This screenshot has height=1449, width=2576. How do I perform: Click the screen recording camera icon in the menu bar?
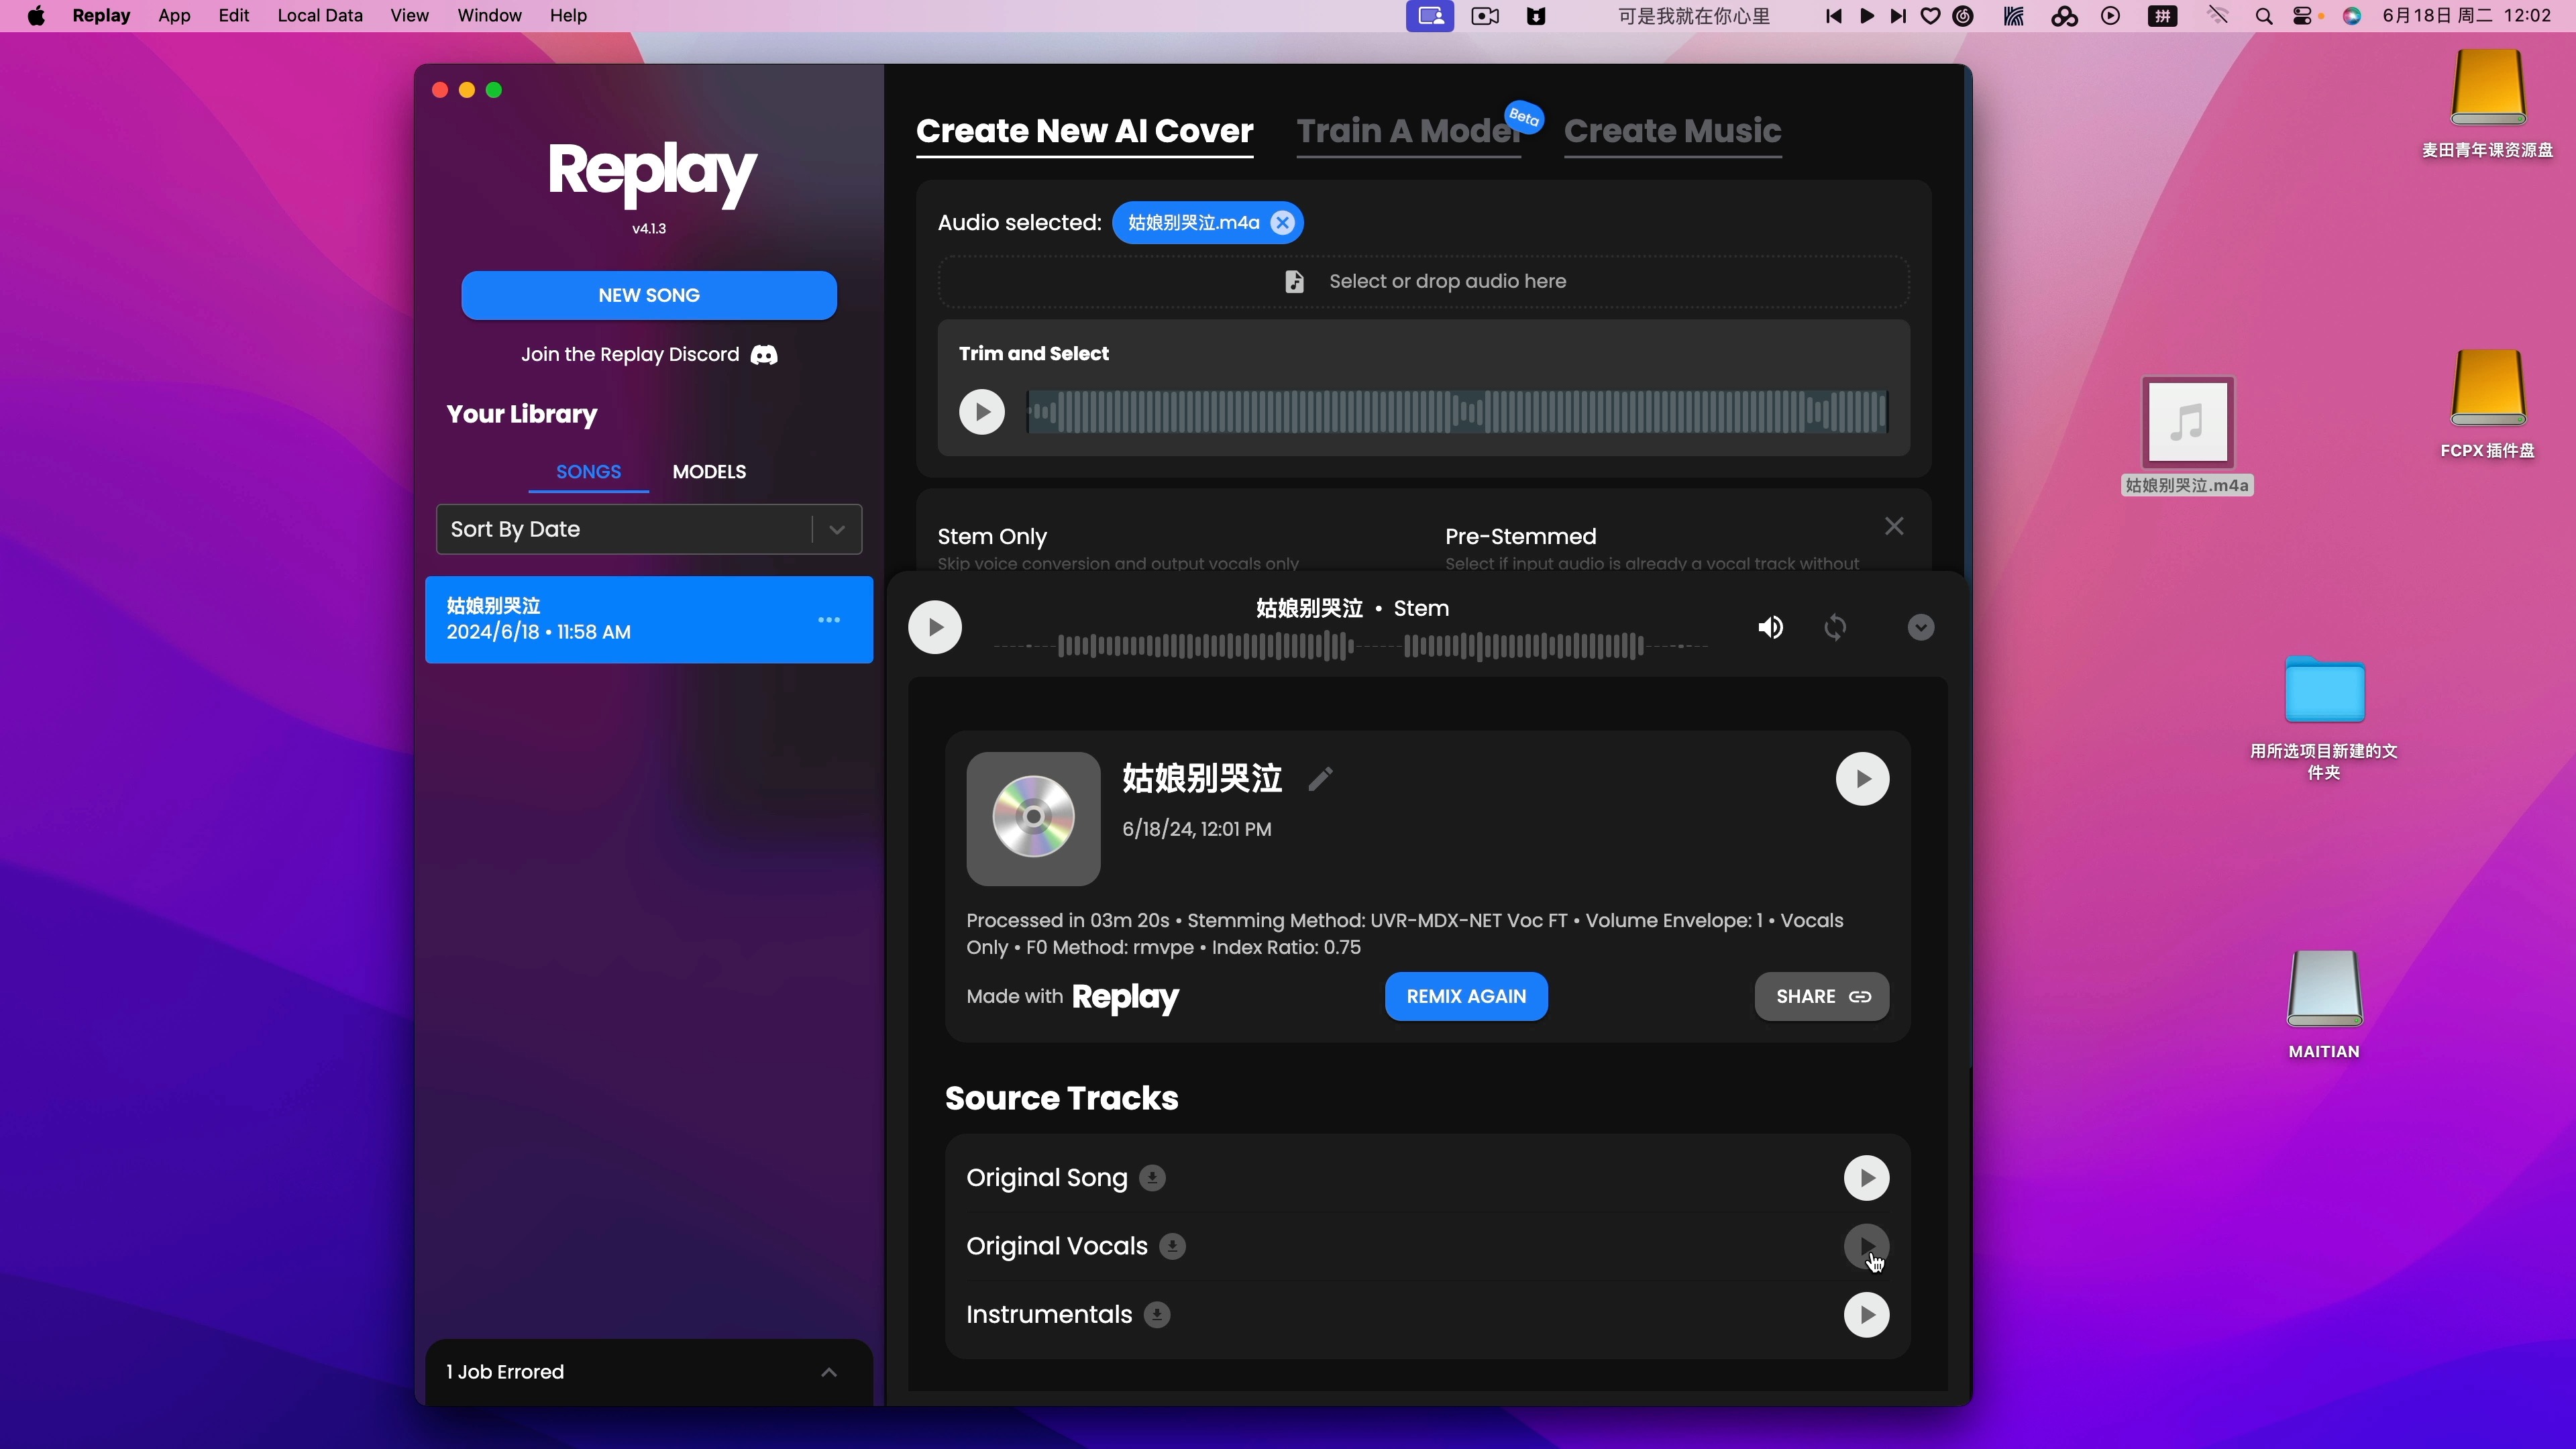[1485, 16]
